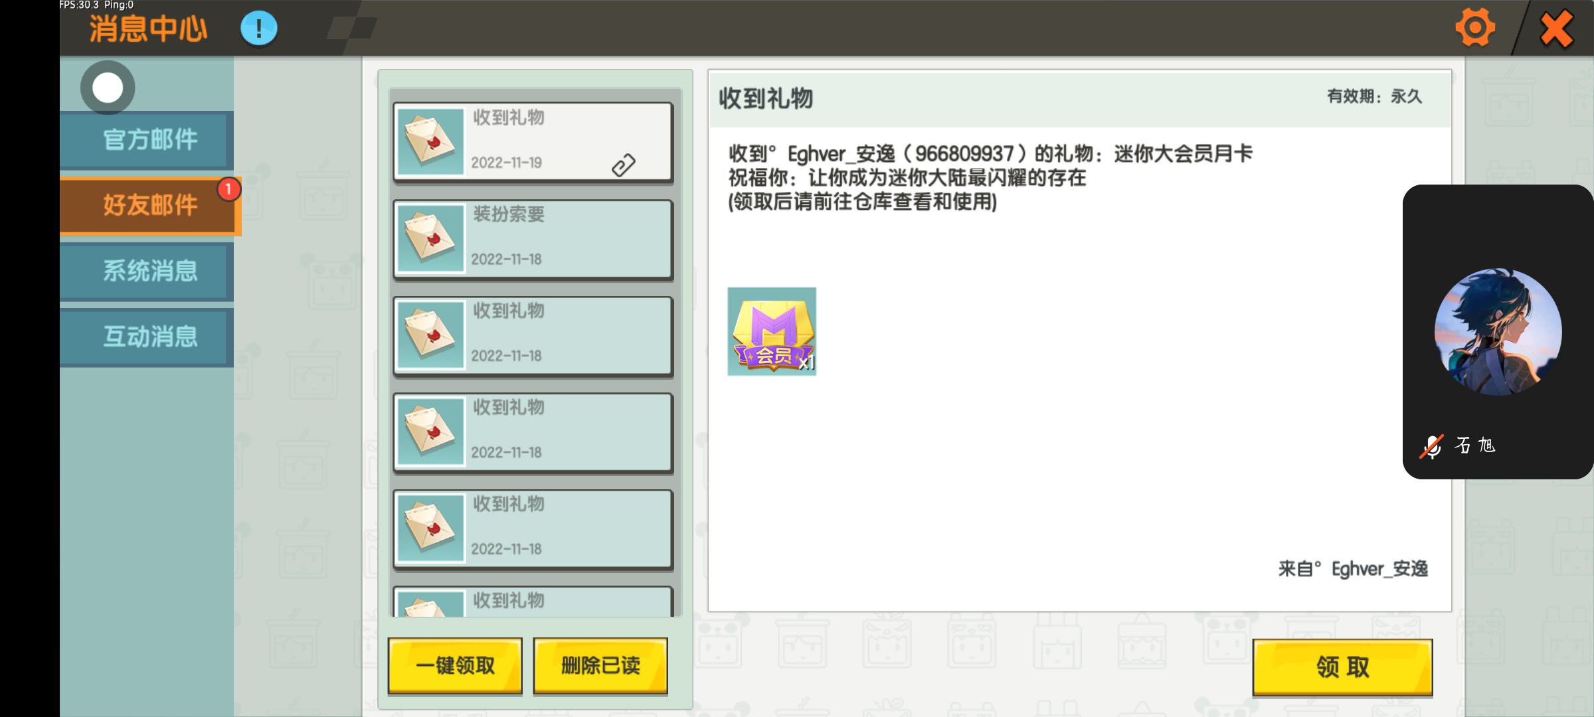Click the red notification badge on 好友邮件
The width and height of the screenshot is (1594, 717).
pos(228,189)
